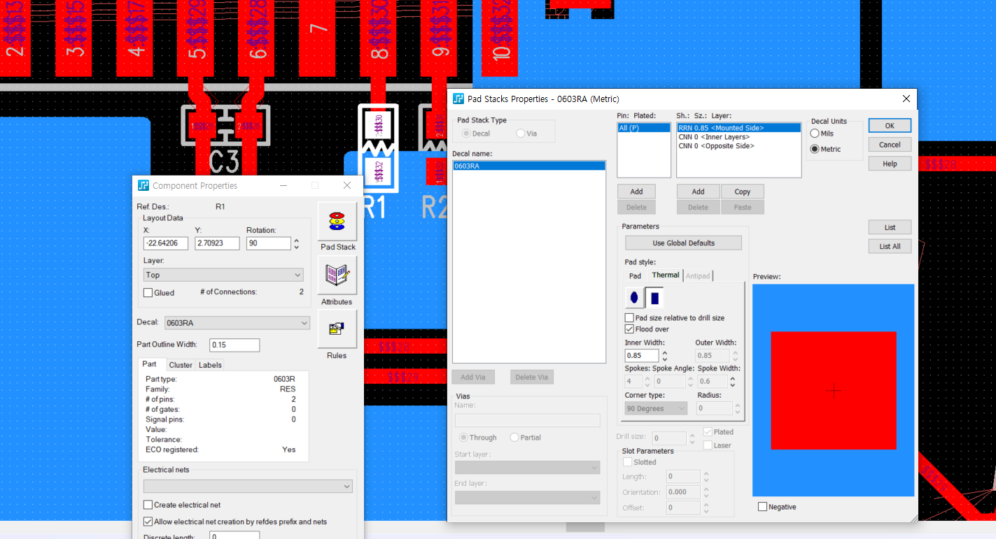Enable the Glued checkbox
The image size is (996, 539).
pyautogui.click(x=148, y=293)
